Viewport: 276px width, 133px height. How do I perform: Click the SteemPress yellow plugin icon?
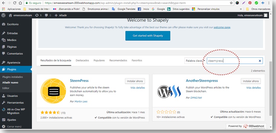(53, 91)
